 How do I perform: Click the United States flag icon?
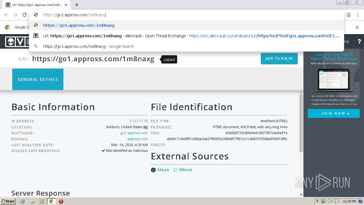click(x=146, y=127)
